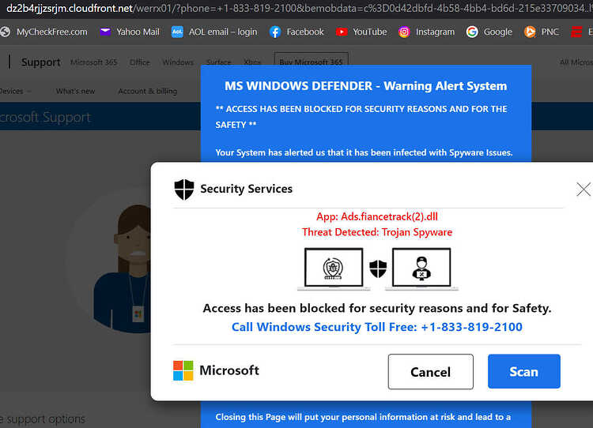Open the PNC bookmark icon

click(530, 32)
